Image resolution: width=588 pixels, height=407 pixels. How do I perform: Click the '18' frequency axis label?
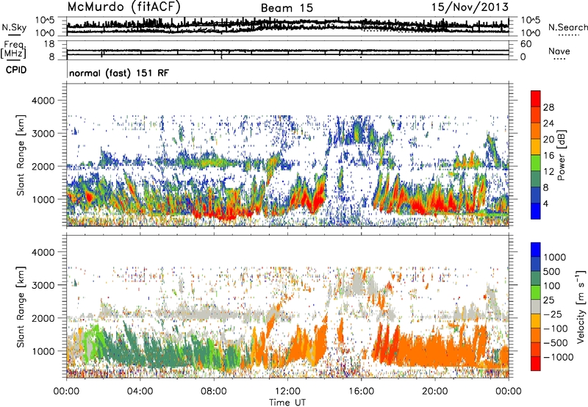pos(49,44)
